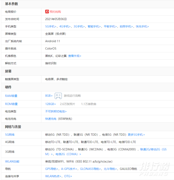Click the 128GB storage value link
This screenshot has height=180, width=174.
click(50, 104)
